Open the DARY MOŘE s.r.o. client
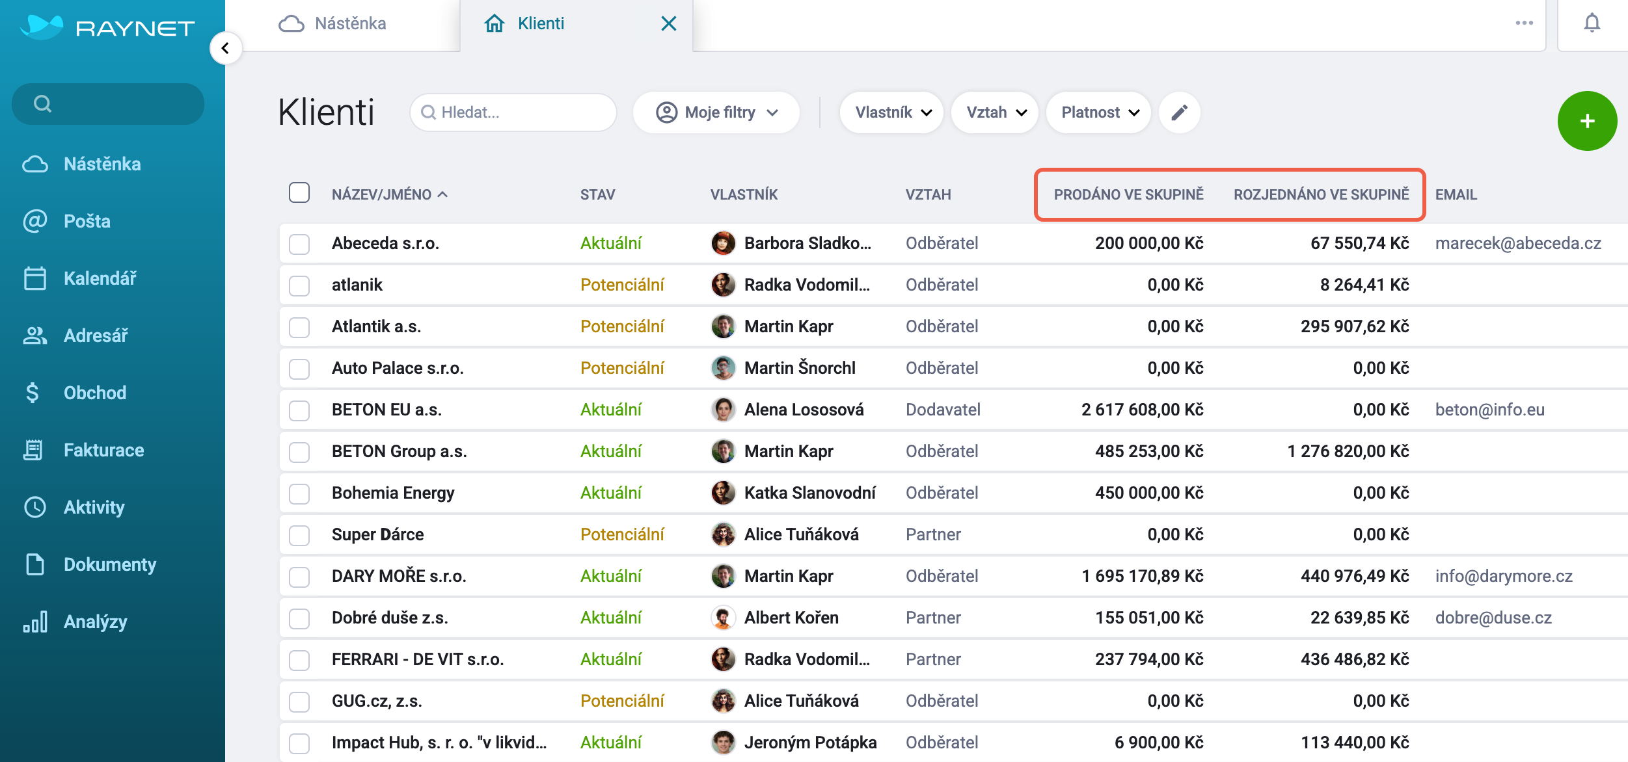 tap(399, 576)
